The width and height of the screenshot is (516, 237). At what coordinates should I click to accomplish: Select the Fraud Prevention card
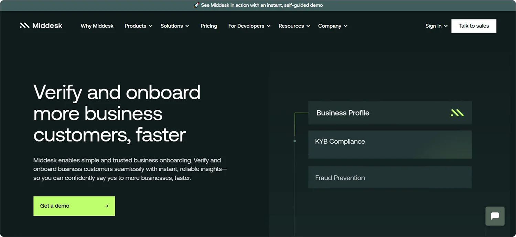[390, 178]
